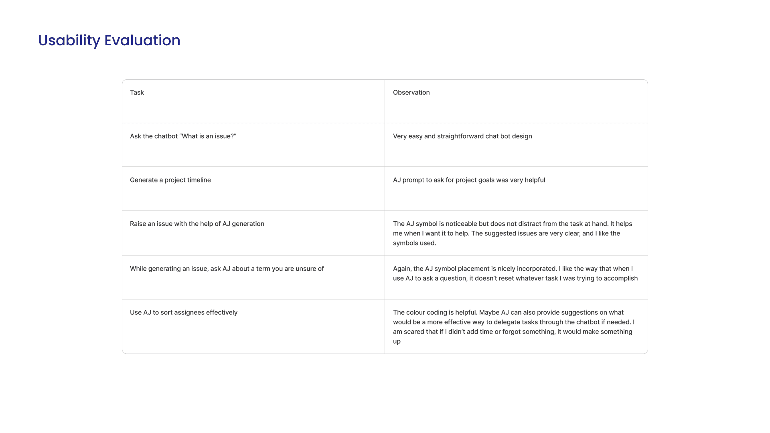This screenshot has width=770, height=433.
Task: Select the Observation column header cell
Action: tap(516, 101)
